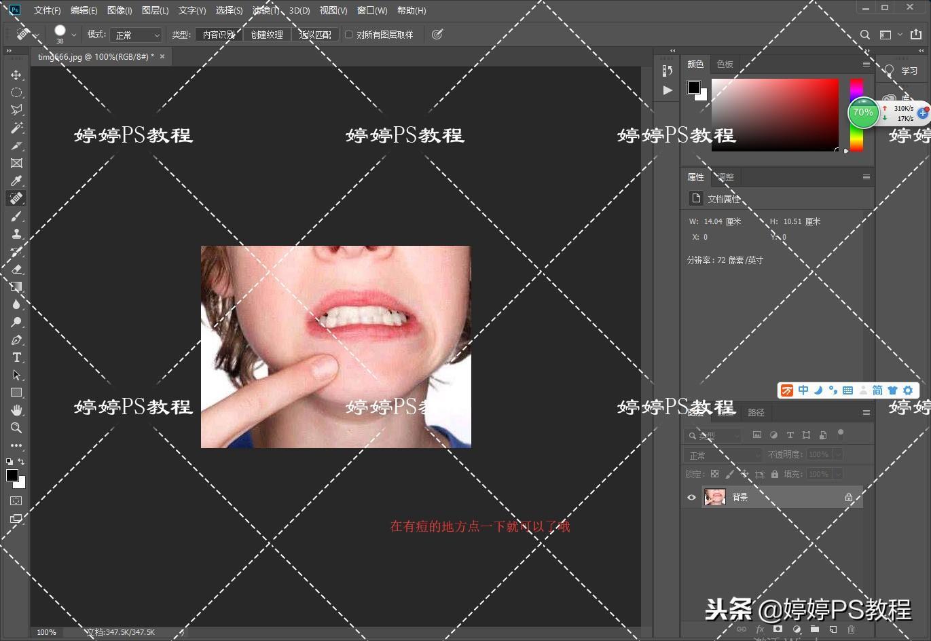
Task: Toggle lock transparent pixels icon
Action: (714, 474)
